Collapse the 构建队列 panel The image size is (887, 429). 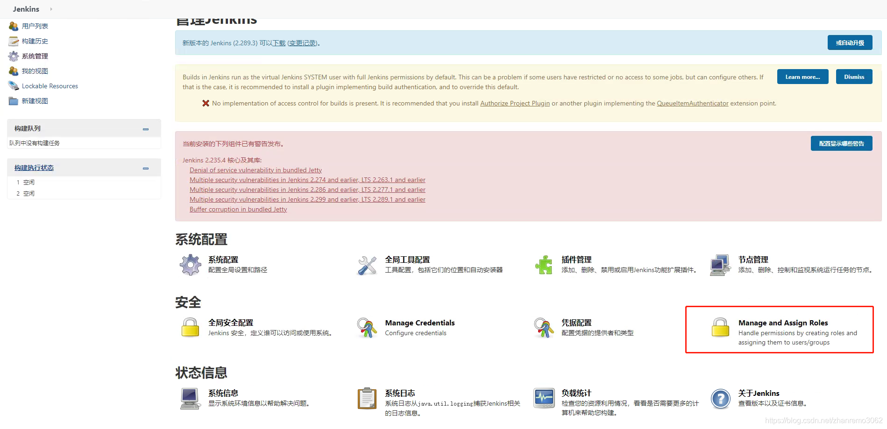146,129
